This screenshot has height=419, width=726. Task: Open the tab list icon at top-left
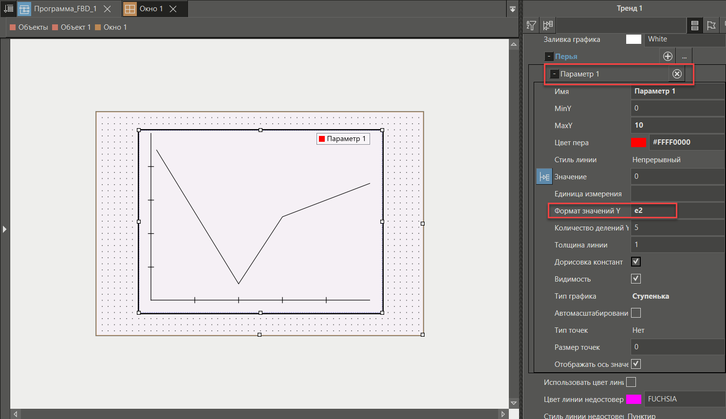click(x=8, y=8)
